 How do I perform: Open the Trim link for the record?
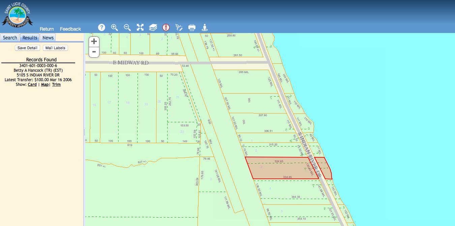[56, 85]
